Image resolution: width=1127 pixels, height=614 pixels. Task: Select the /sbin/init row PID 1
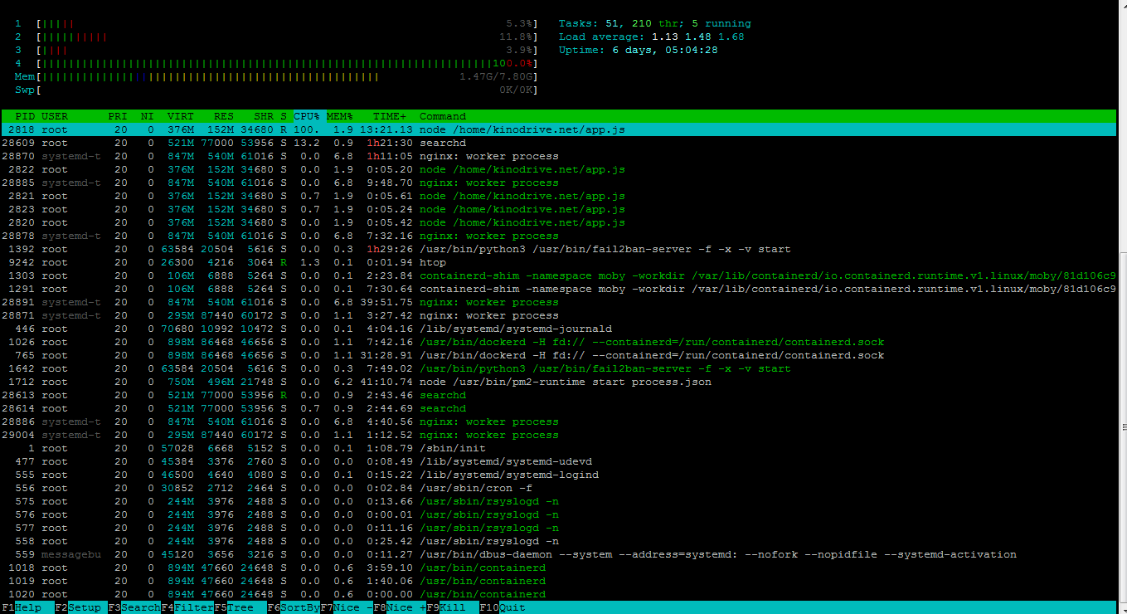coord(559,448)
